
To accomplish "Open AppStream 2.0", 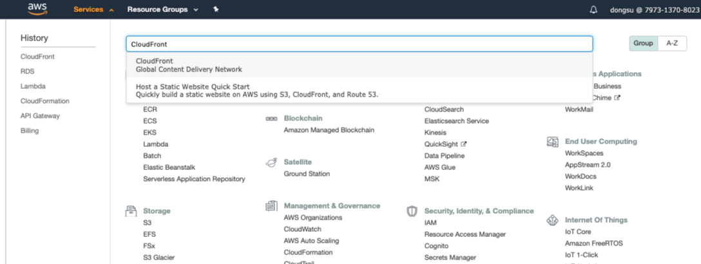I will tap(588, 165).
